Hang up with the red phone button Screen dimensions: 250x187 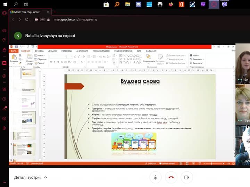click(x=171, y=177)
